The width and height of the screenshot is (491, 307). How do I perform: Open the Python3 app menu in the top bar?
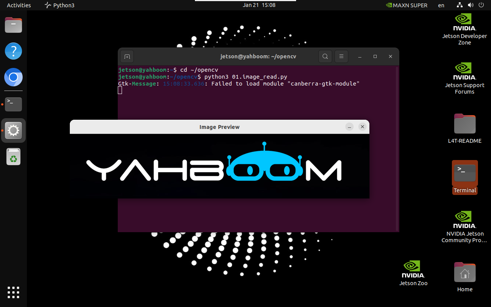point(59,5)
